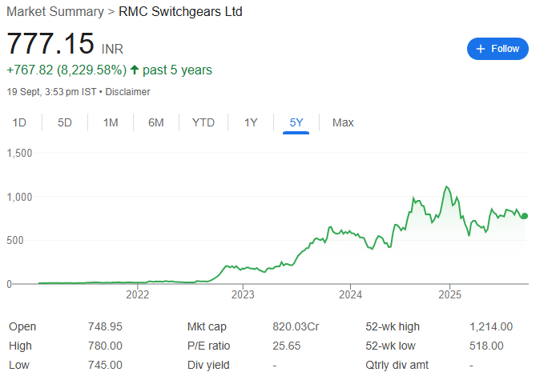The image size is (560, 380).
Task: Click the current price 777.15
Action: 50,44
